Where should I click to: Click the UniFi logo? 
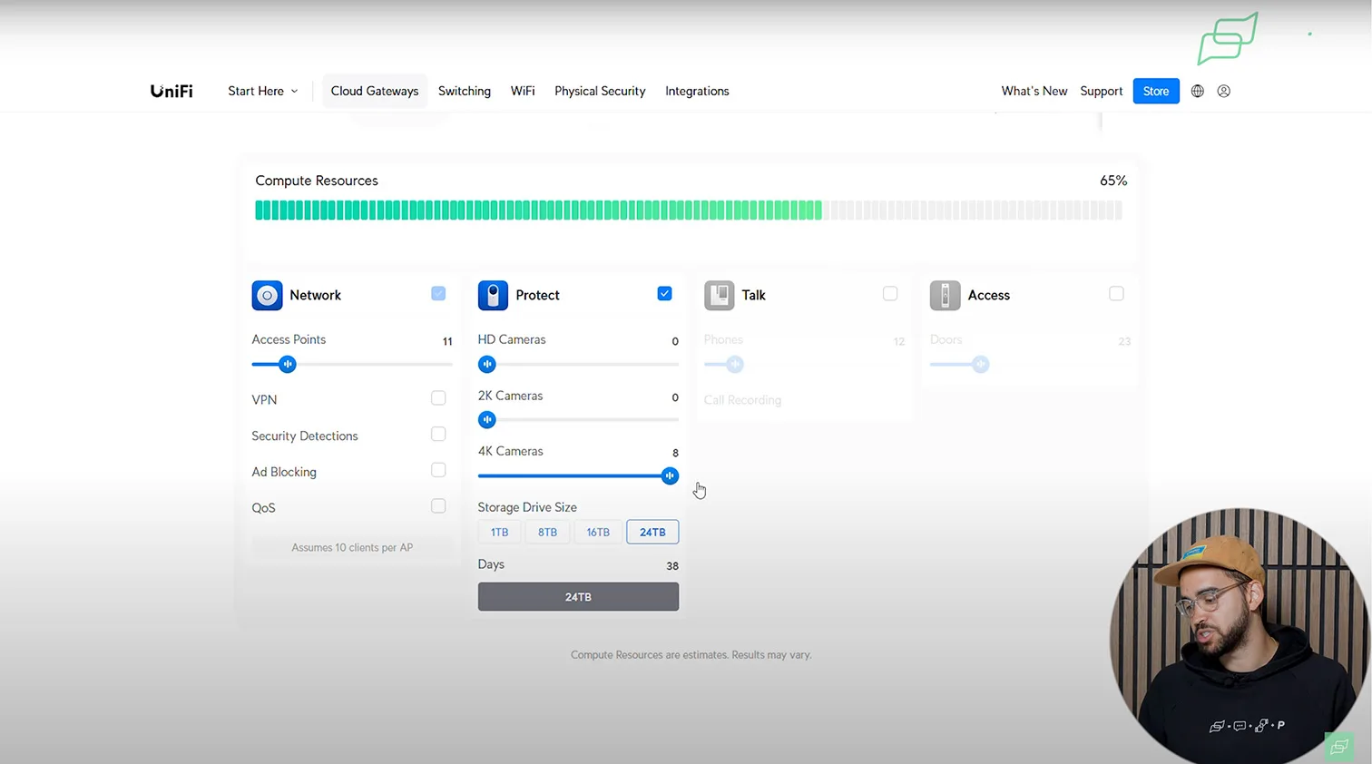pyautogui.click(x=171, y=91)
